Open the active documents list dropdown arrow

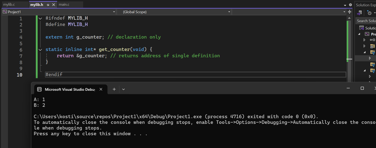(x=345, y=5)
